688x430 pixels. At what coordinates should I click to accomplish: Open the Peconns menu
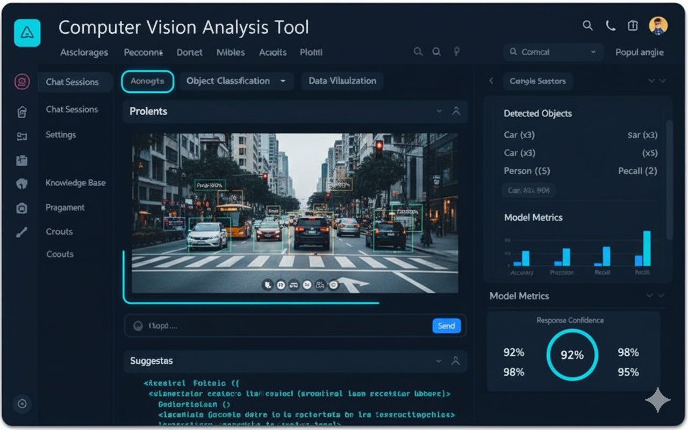[x=143, y=52]
